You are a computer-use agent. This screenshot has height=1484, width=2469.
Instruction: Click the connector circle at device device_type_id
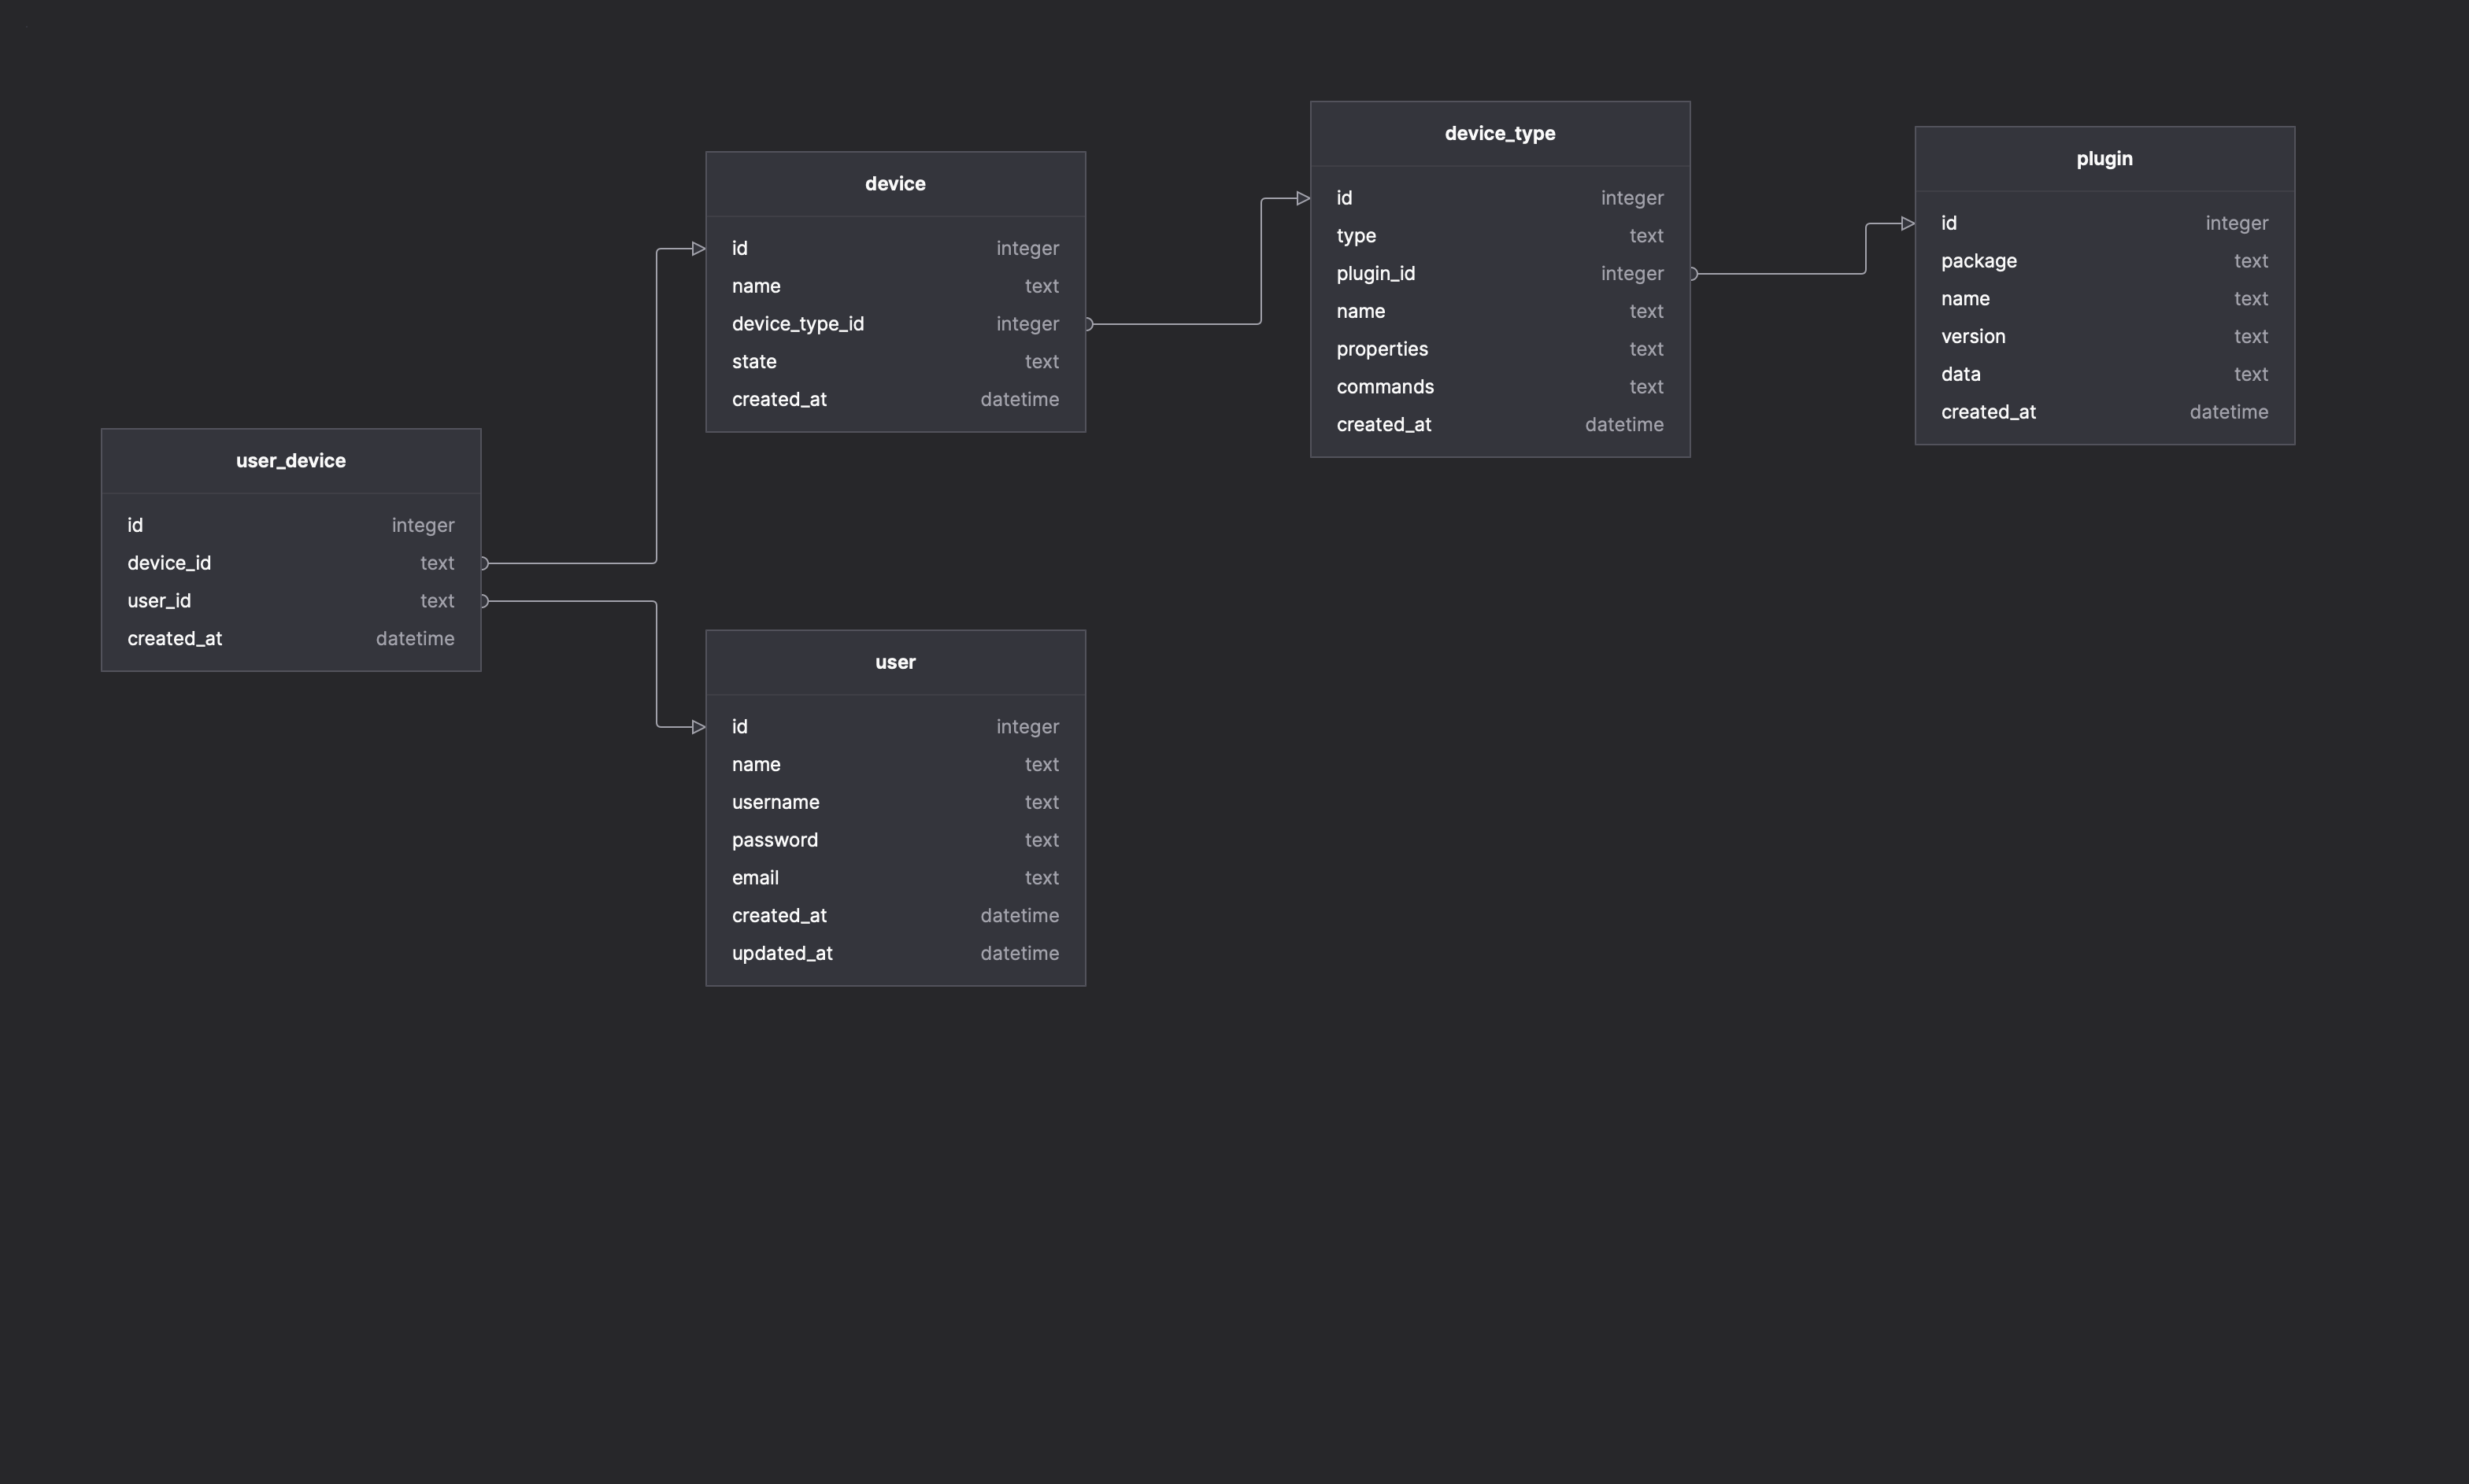[1088, 324]
